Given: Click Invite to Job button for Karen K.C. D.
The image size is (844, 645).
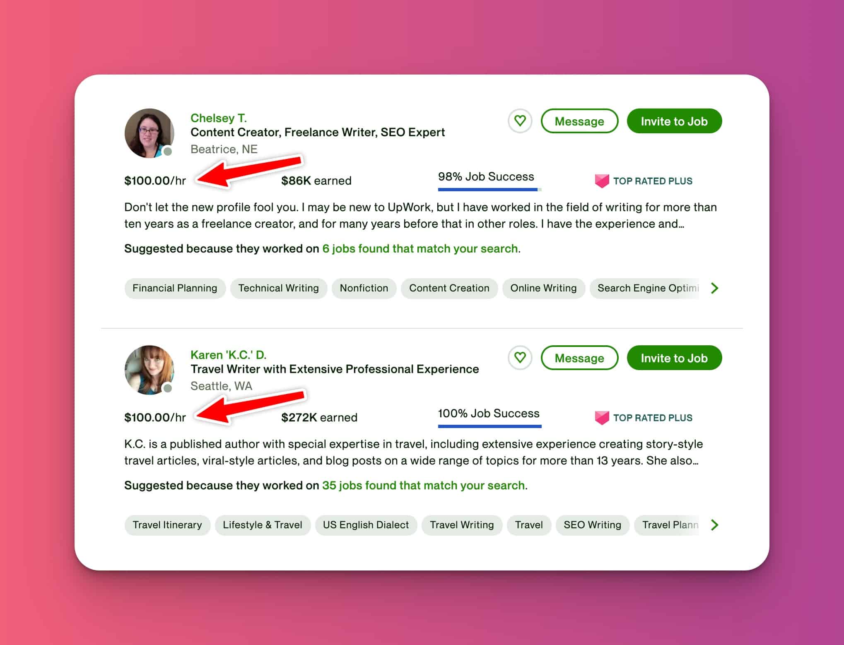Looking at the screenshot, I should point(674,358).
